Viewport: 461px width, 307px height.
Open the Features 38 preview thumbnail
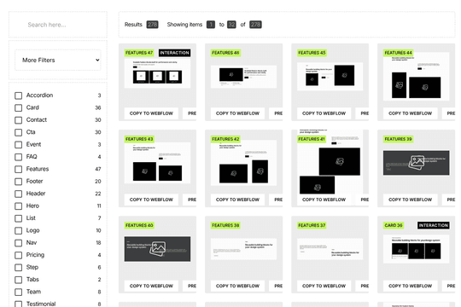(243, 249)
